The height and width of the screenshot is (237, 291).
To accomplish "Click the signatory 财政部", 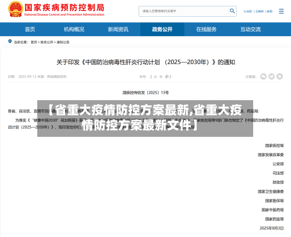I will point(278,182).
